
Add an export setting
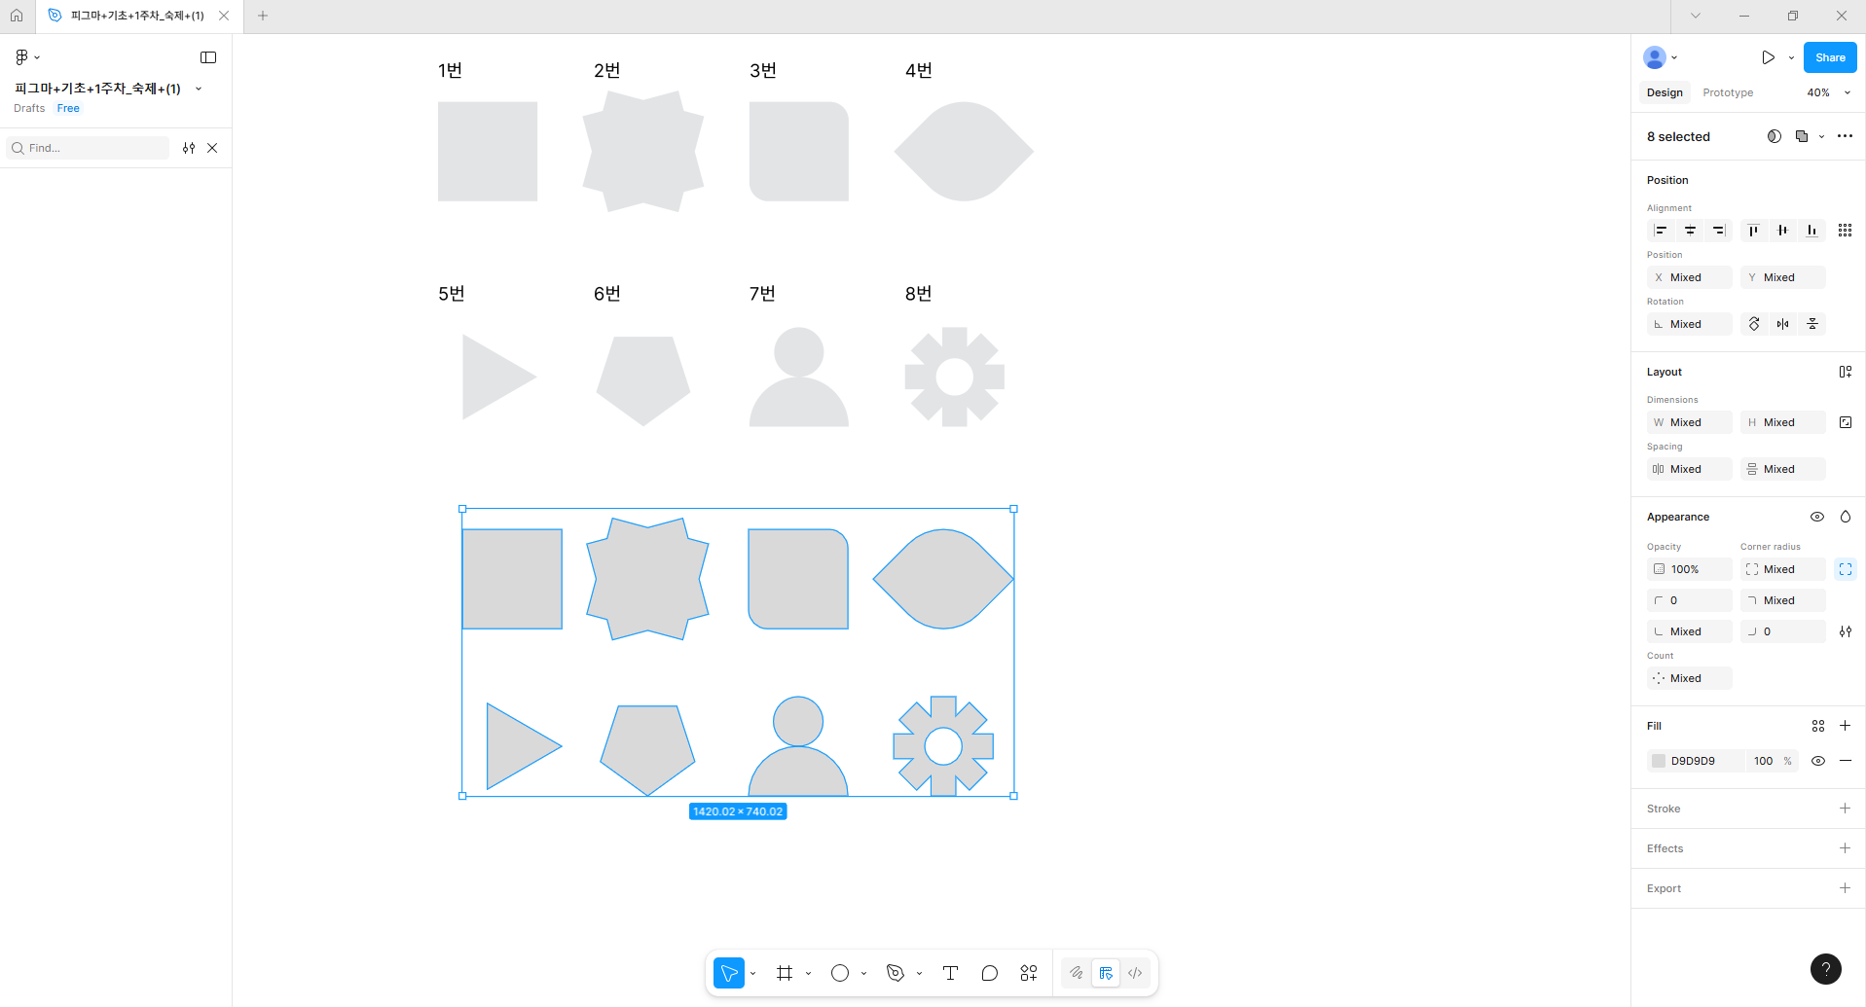click(x=1845, y=888)
